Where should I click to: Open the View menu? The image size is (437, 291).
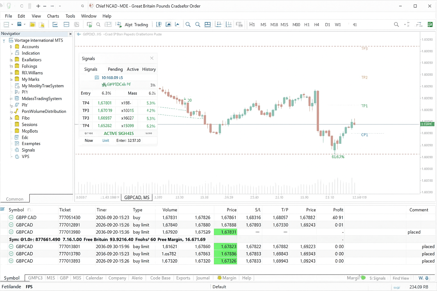[36, 16]
